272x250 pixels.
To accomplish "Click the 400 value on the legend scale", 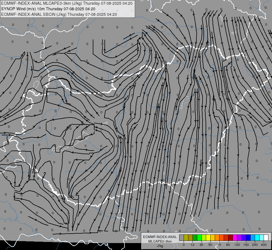I will (264, 245).
